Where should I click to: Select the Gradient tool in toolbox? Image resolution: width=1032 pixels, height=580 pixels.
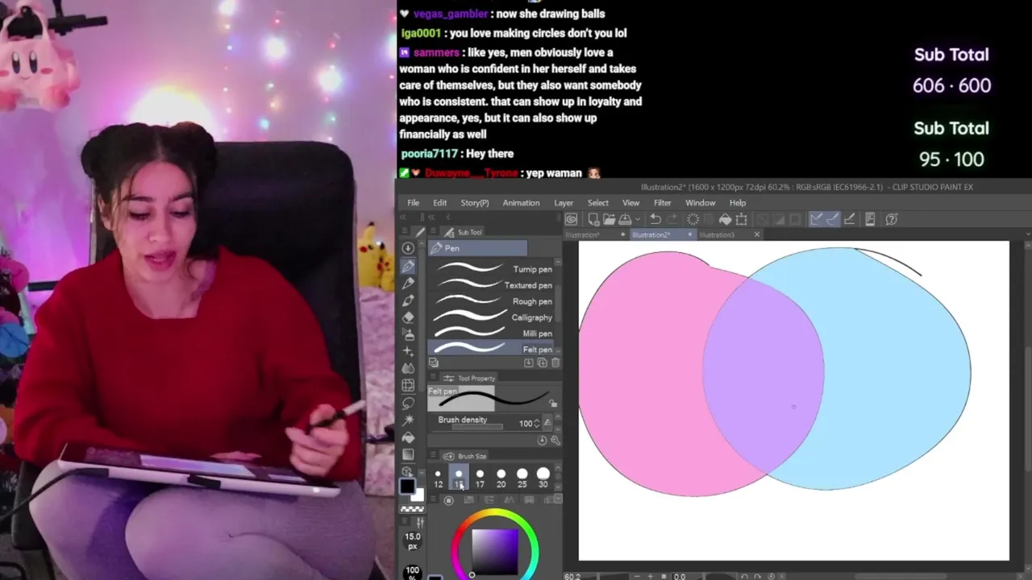click(x=408, y=454)
